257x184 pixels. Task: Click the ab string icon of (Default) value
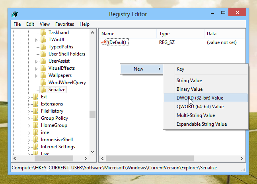pos(104,42)
